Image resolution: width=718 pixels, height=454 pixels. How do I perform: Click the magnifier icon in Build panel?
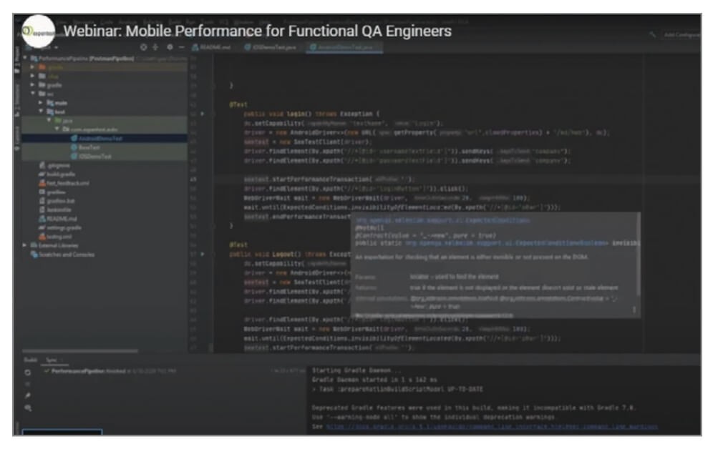tap(28, 408)
